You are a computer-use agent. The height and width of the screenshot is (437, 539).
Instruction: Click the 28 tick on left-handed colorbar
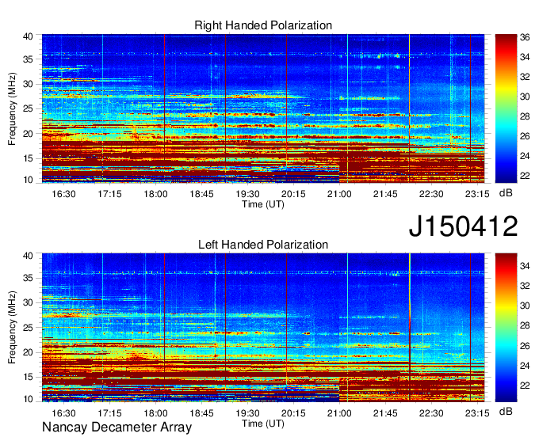coord(525,325)
